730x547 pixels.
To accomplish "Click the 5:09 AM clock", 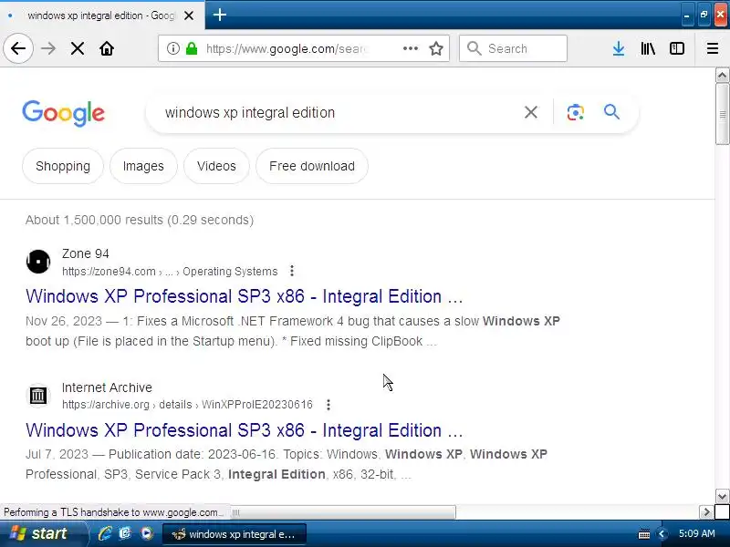I will point(696,533).
